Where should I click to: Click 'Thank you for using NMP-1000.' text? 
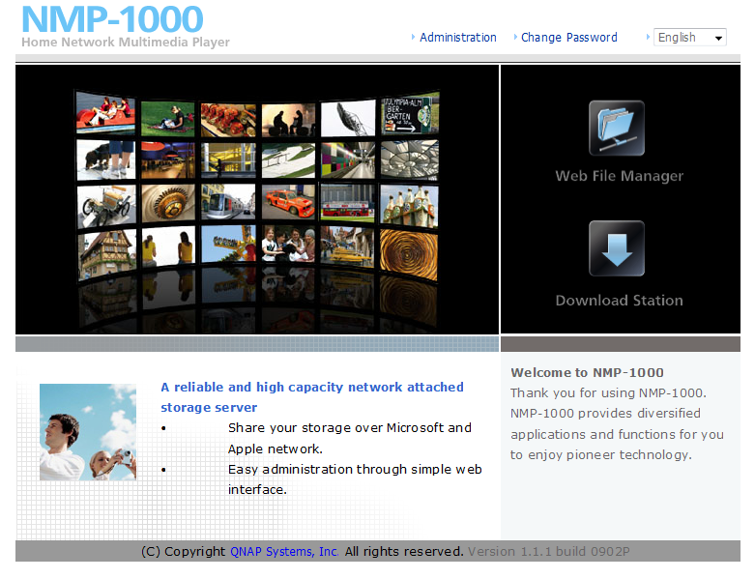(x=608, y=393)
